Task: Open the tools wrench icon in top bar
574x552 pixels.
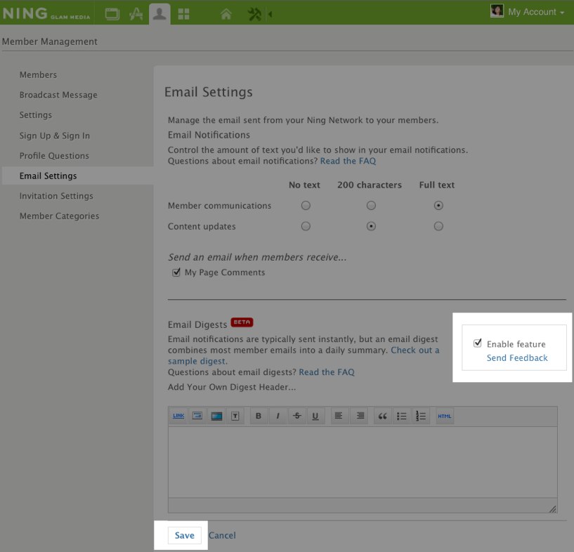Action: pyautogui.click(x=254, y=14)
